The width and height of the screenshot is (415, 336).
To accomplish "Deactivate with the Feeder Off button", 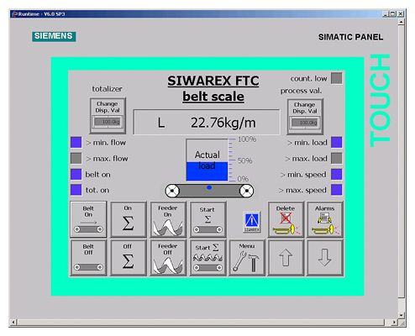I will (168, 258).
